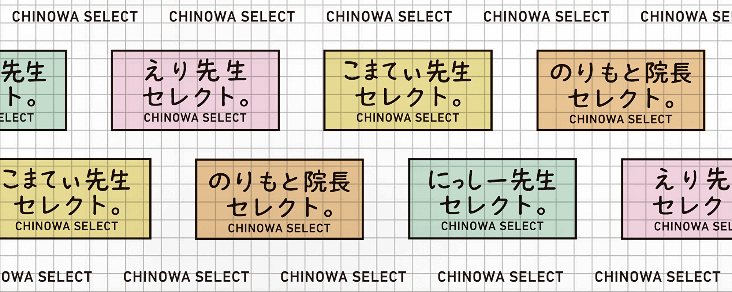Click CHINOWA SELECT caption inside the green にっしー badge
Screen dimensions: 732x292
click(492, 226)
